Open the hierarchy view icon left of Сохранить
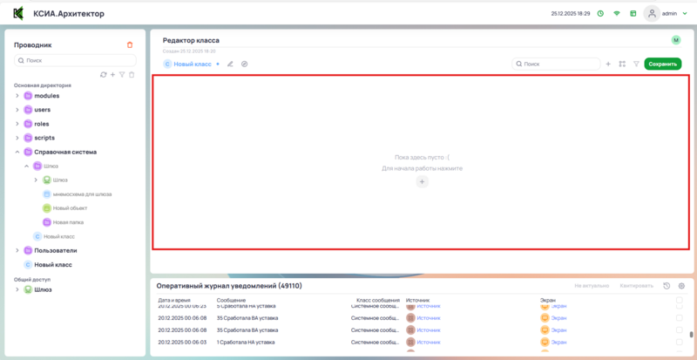697x360 pixels. [622, 64]
